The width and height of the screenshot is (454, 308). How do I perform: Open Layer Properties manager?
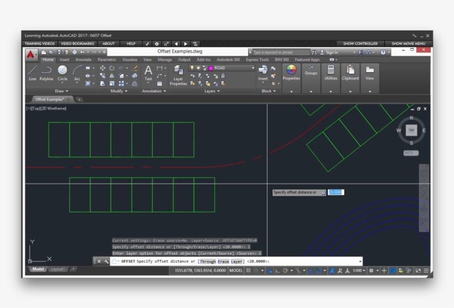coord(178,75)
